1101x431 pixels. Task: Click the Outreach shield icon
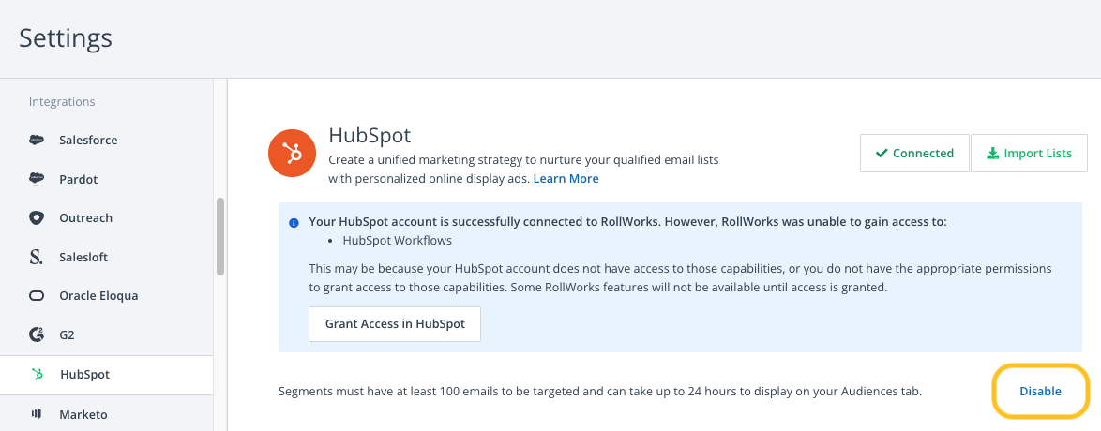(x=37, y=217)
